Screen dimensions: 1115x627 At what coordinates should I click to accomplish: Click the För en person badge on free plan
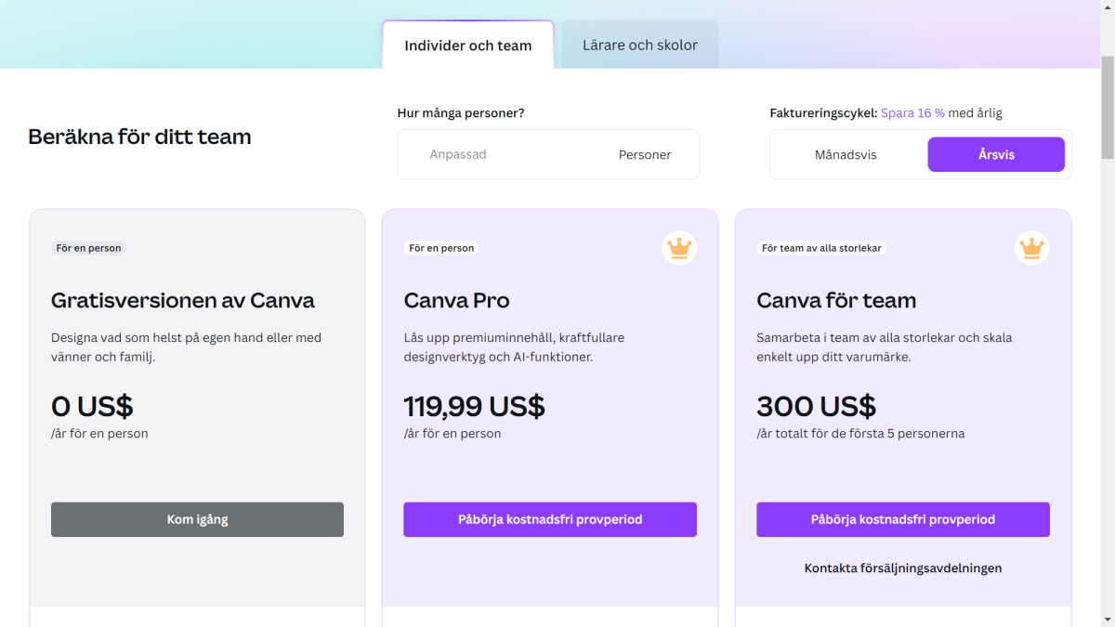point(88,248)
